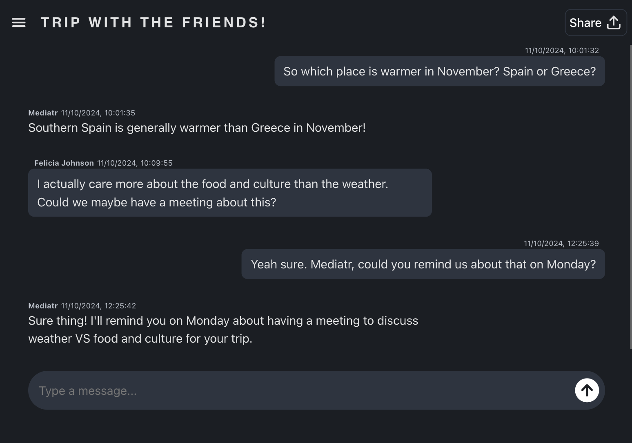This screenshot has height=443, width=632.
Task: Click the 'TRIP WITH THE FRIENDS!' title
Action: [x=154, y=23]
